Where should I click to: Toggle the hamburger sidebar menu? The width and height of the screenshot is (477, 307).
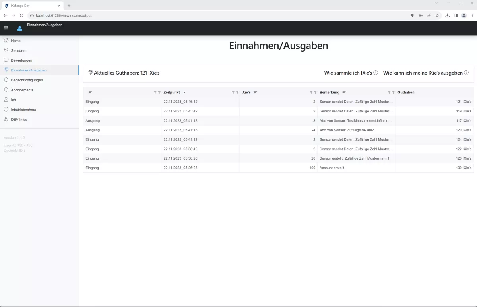(6, 28)
